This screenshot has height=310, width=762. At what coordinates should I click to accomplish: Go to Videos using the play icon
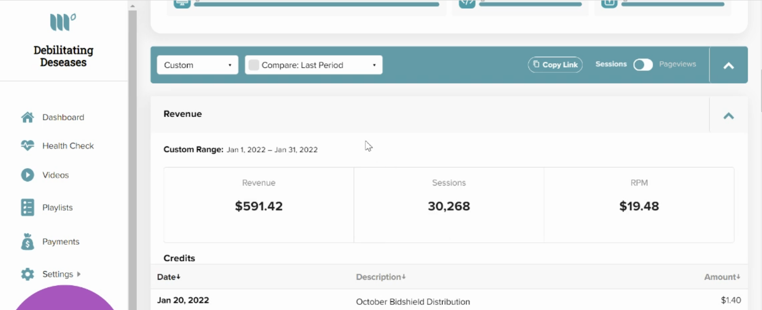tap(28, 175)
